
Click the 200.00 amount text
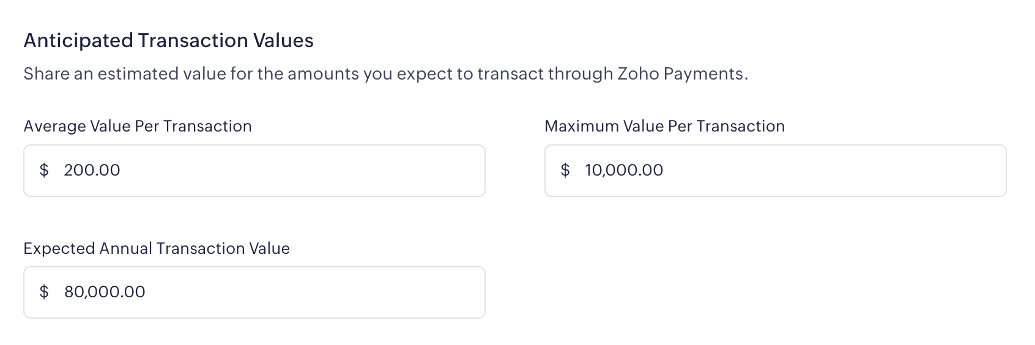tap(92, 170)
